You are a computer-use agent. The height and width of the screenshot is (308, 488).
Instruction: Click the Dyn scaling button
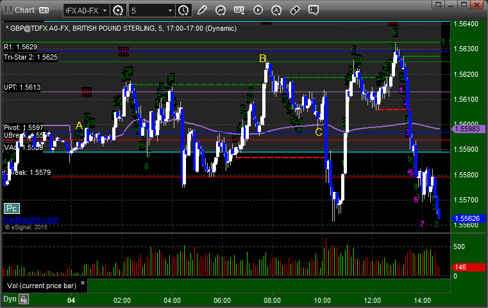coord(10,299)
